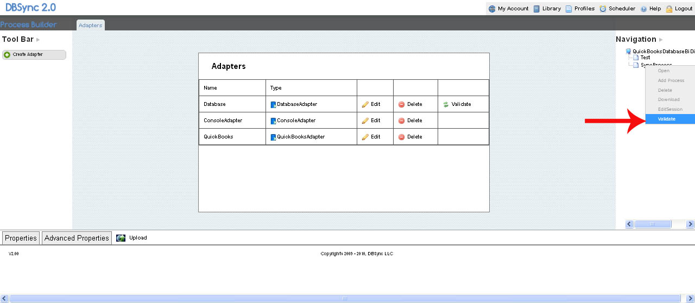Collapse the Tool Bar panel arrow
This screenshot has width=695, height=303.
[38, 40]
